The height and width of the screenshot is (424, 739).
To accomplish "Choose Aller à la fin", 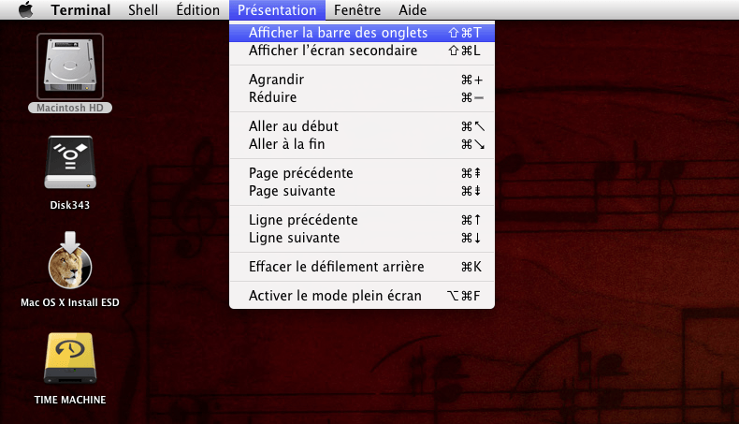I will (362, 144).
